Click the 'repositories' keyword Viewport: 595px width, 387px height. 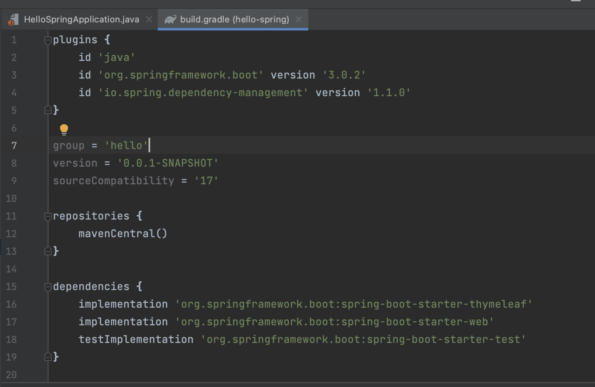91,216
